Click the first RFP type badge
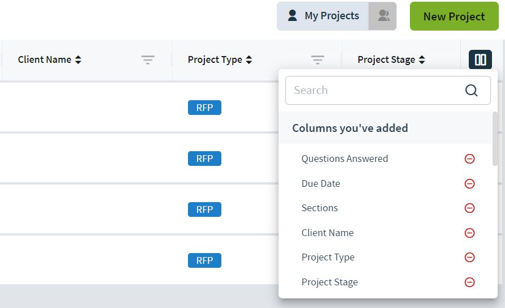Screen dimensions: 505x308 (x=204, y=108)
